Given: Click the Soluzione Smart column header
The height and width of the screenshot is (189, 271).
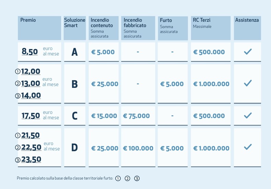Looking at the screenshot, I should (74, 23).
